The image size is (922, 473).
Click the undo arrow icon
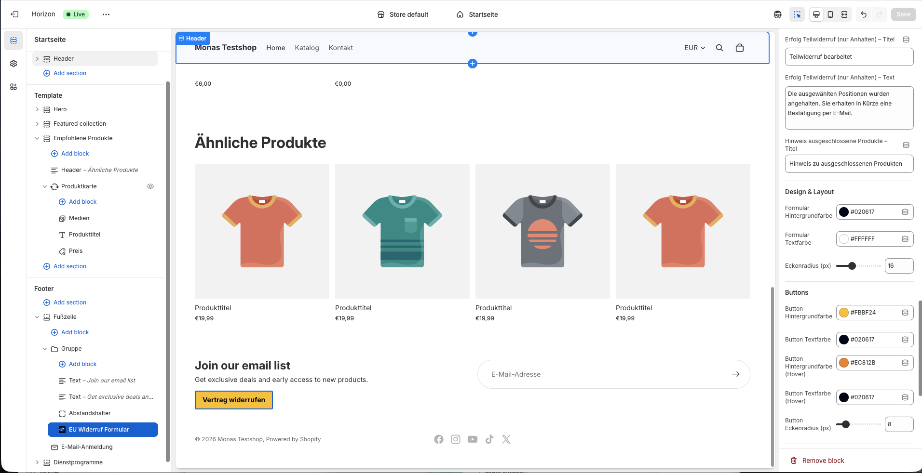864,14
